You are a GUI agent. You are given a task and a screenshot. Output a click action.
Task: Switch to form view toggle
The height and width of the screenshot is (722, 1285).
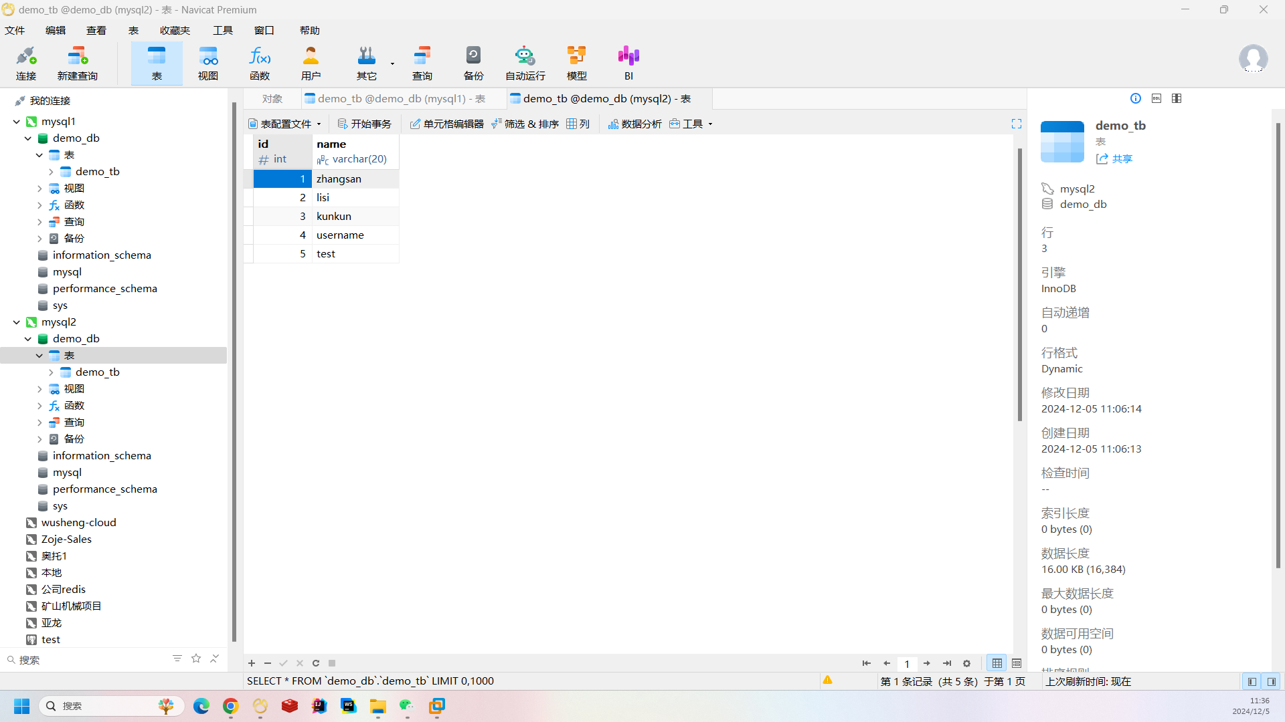pos(1017,663)
